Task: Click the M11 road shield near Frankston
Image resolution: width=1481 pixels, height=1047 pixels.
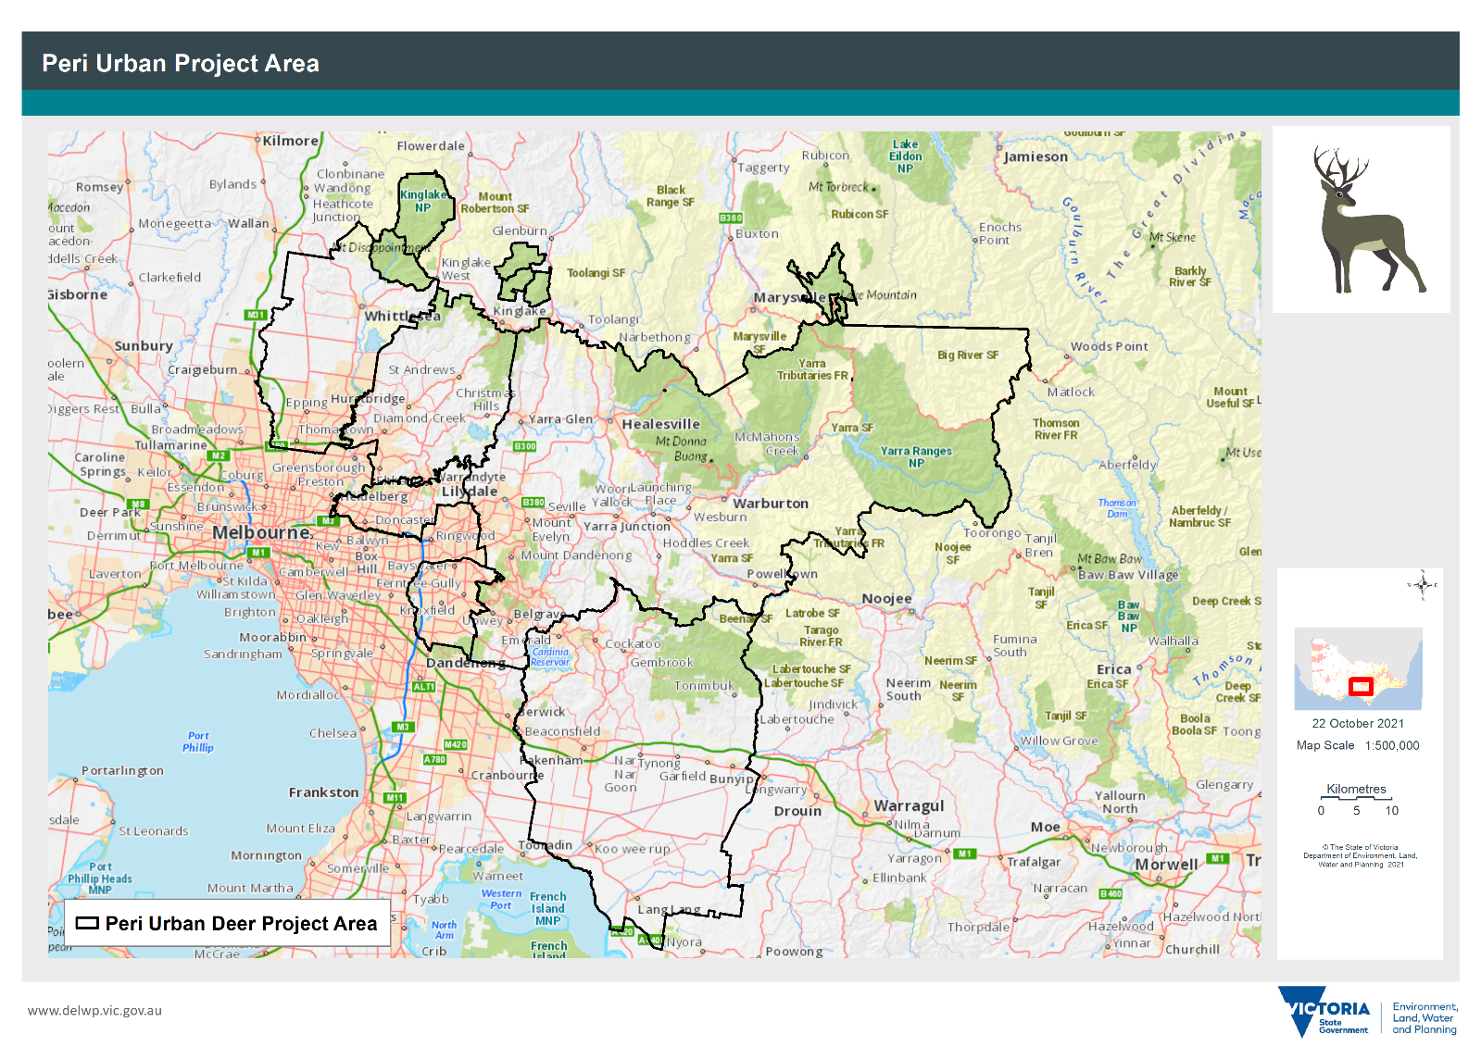Action: [x=395, y=797]
